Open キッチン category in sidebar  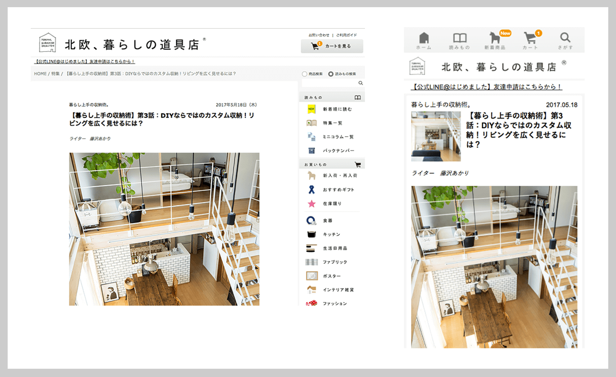coord(332,234)
